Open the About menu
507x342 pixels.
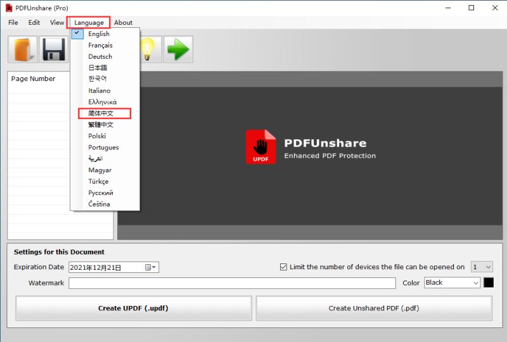tap(123, 23)
